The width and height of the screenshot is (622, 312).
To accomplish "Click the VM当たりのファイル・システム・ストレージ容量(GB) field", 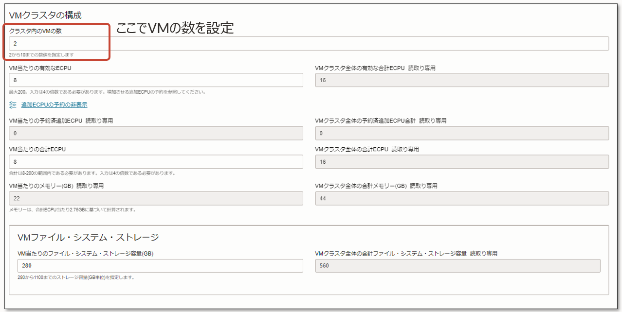I will [160, 266].
